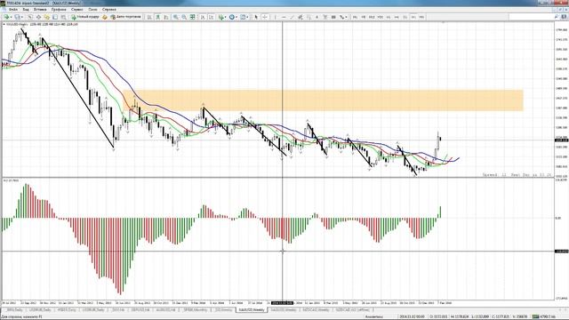The width and height of the screenshot is (569, 320).
Task: Open the Окно menu
Action: 92,10
